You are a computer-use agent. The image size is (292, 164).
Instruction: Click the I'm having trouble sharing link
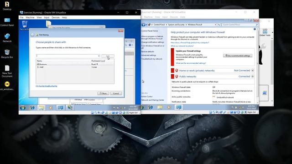pyautogui.click(x=47, y=86)
